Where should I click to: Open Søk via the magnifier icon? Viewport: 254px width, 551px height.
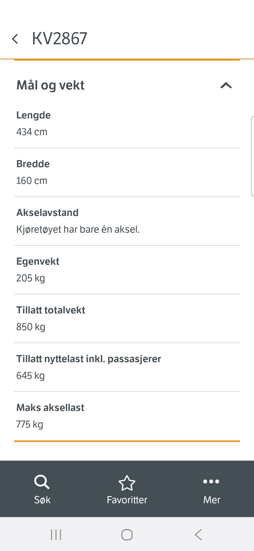point(42,482)
